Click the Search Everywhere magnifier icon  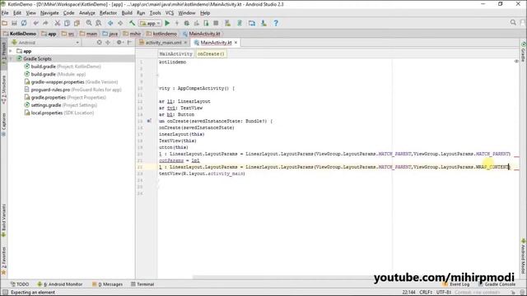[513, 22]
